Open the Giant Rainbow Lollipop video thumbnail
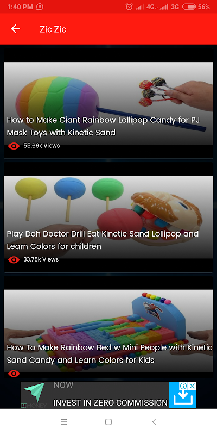 point(108,103)
